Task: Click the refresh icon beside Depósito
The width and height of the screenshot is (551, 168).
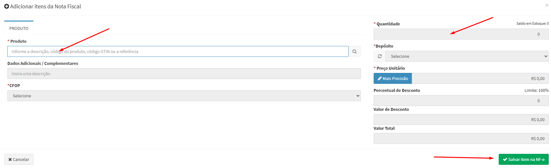Action: pos(380,56)
